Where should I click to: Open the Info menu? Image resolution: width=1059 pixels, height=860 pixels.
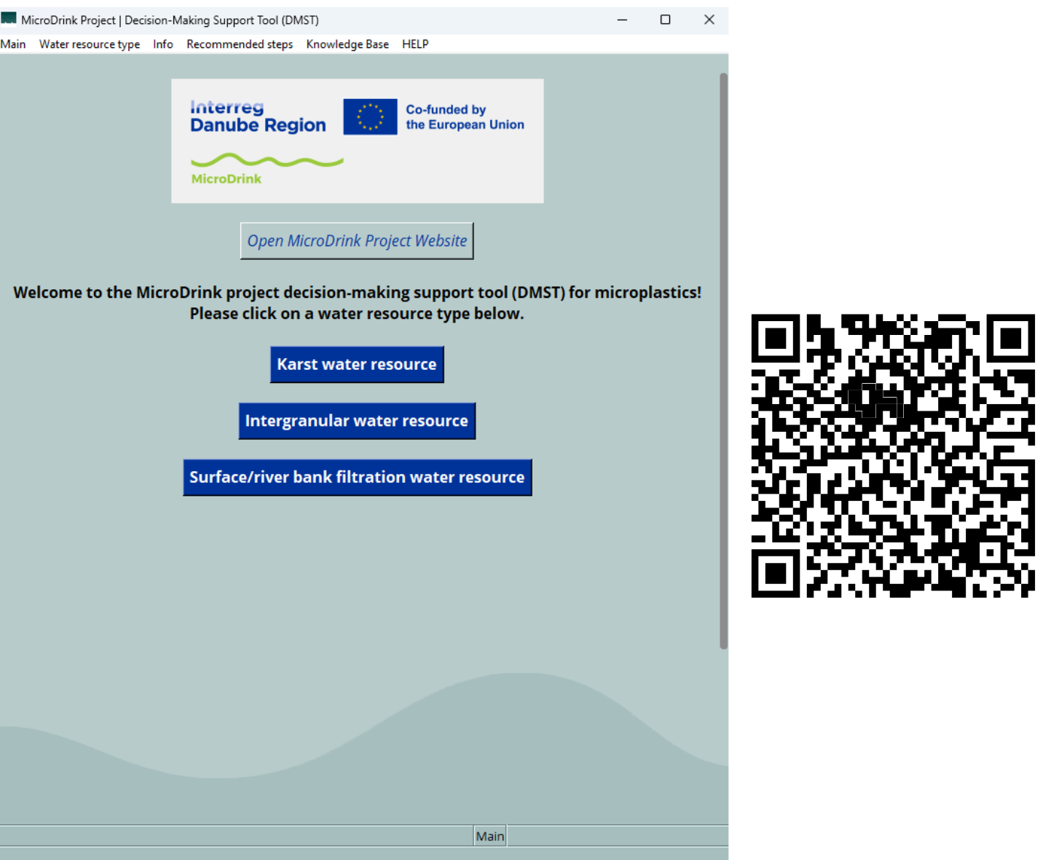163,44
